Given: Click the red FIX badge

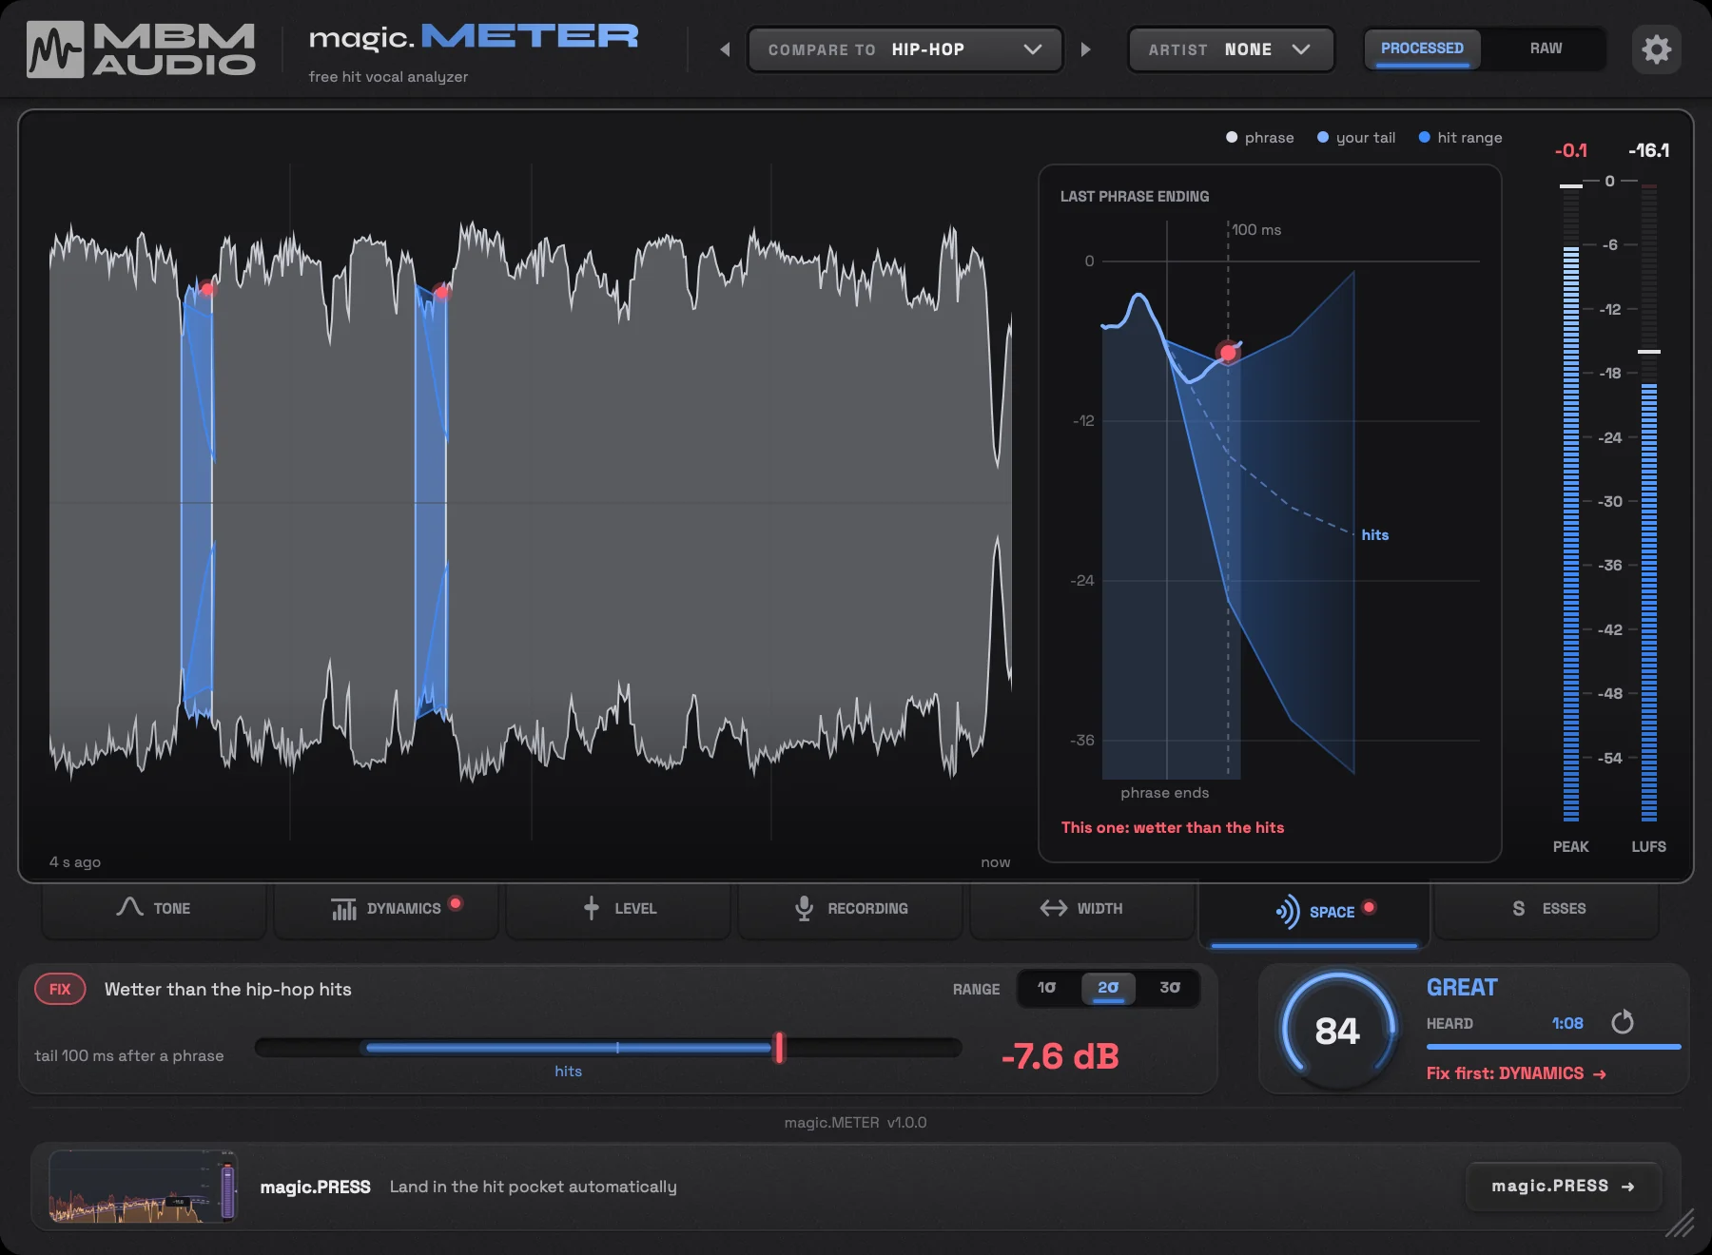Looking at the screenshot, I should click(x=60, y=989).
